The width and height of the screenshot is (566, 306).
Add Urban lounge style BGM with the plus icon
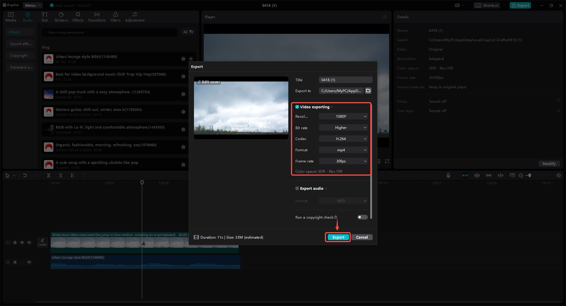point(191,59)
